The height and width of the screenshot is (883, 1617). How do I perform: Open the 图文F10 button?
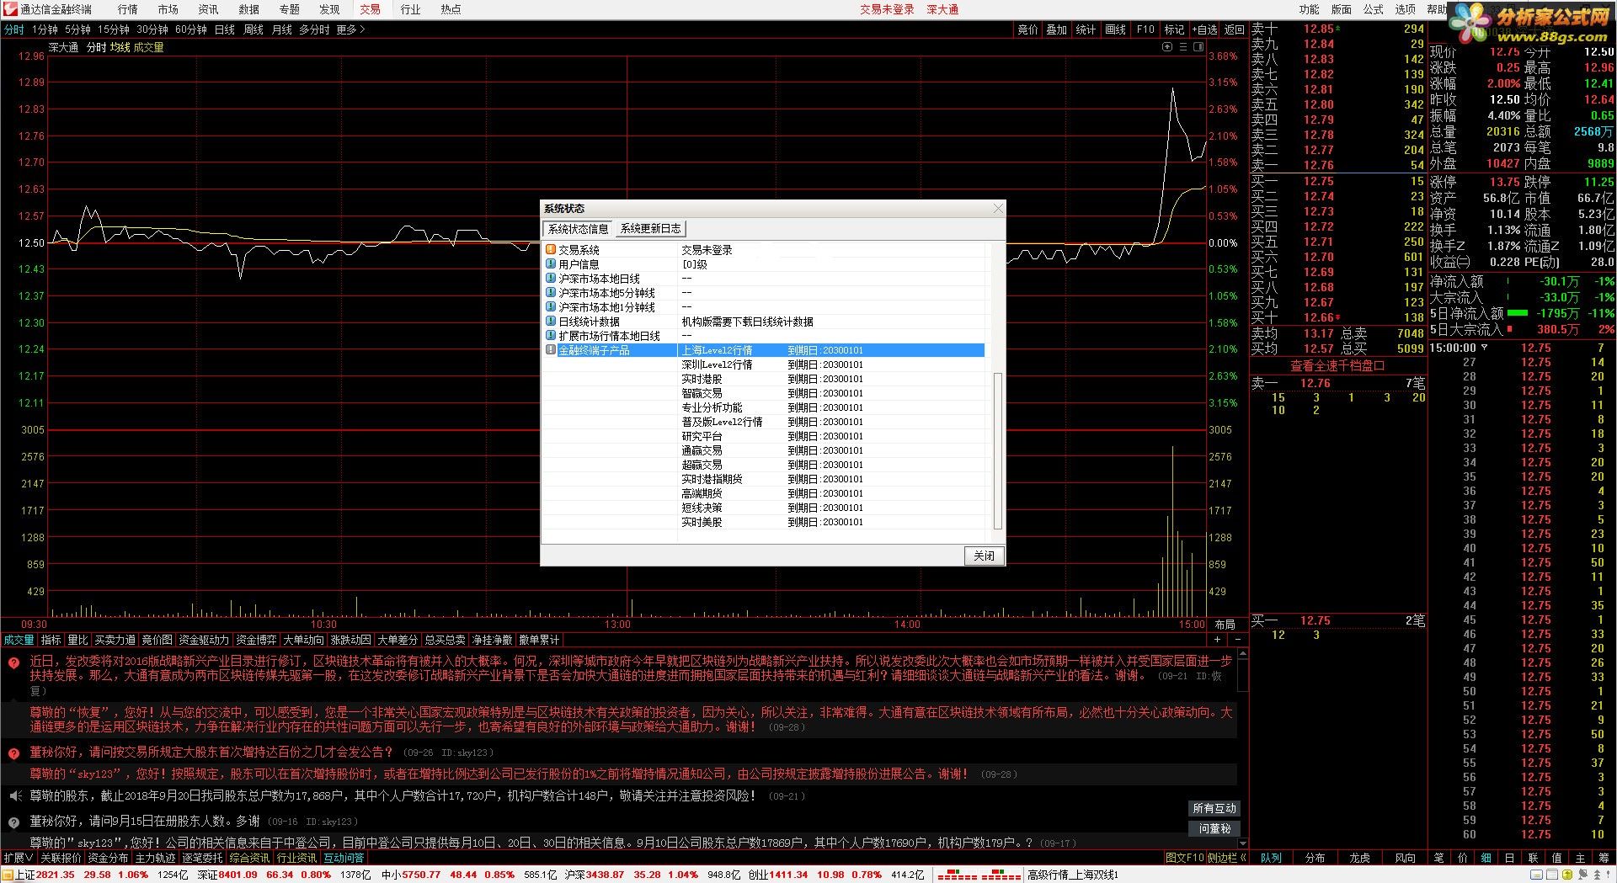pos(1184,858)
